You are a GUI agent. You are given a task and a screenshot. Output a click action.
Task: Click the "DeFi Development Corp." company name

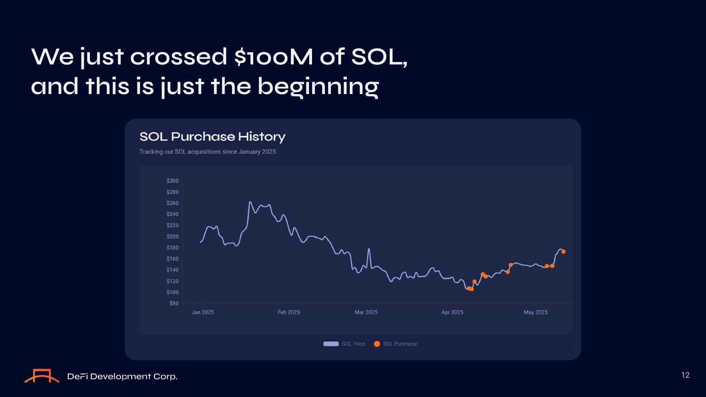[x=122, y=376]
